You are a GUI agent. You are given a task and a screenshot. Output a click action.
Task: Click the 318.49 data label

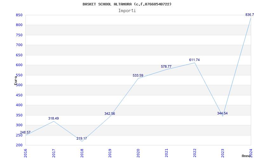[x=53, y=118]
